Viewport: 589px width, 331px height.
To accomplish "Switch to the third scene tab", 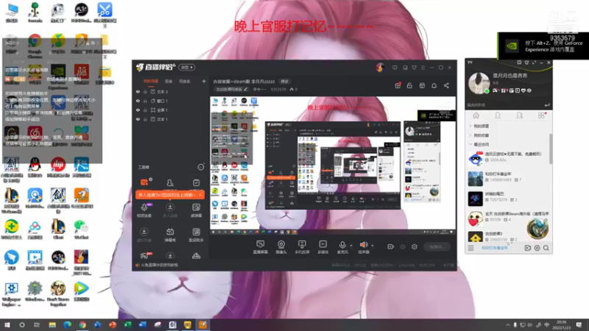I will tap(185, 81).
